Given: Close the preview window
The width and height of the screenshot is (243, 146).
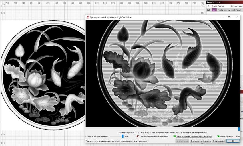Looking at the screenshot, I should point(236,17).
